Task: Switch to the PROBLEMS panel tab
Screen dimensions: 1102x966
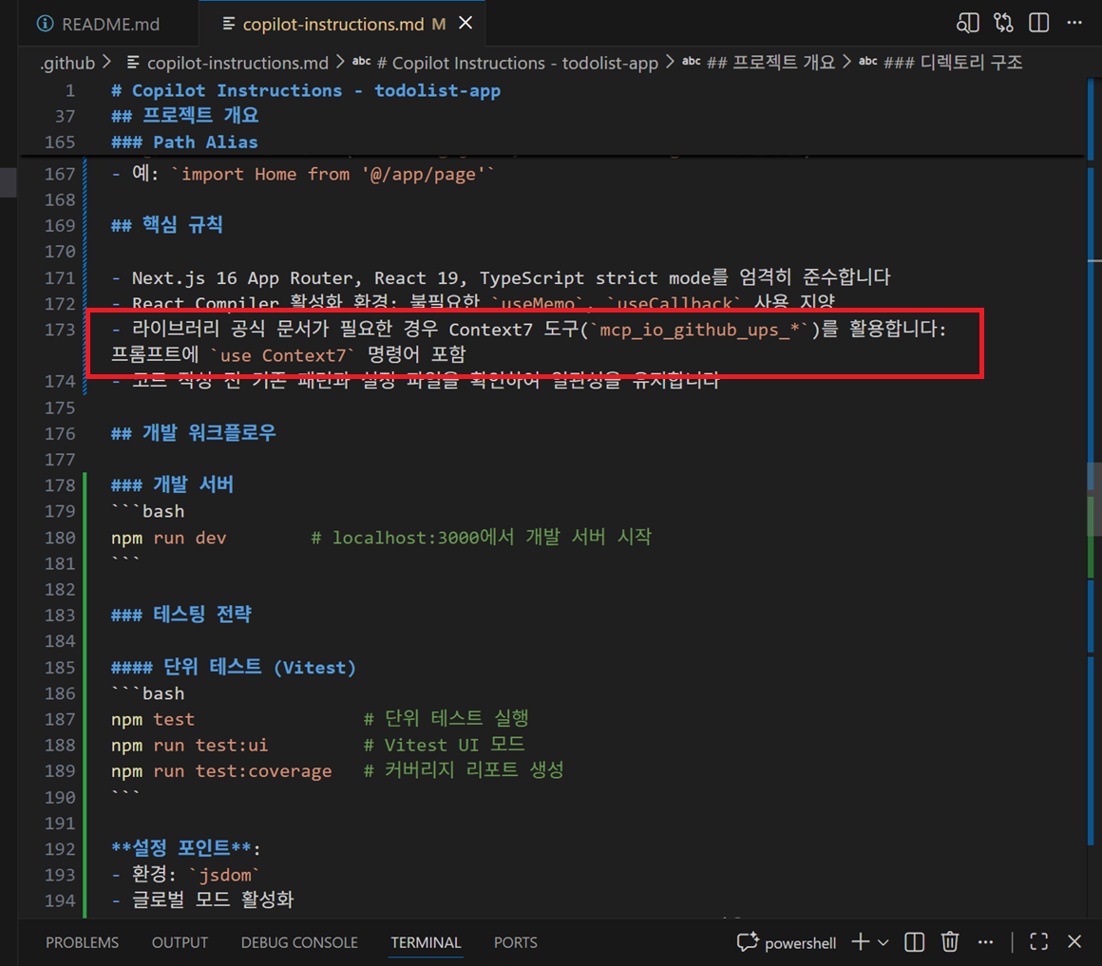Action: click(x=83, y=943)
